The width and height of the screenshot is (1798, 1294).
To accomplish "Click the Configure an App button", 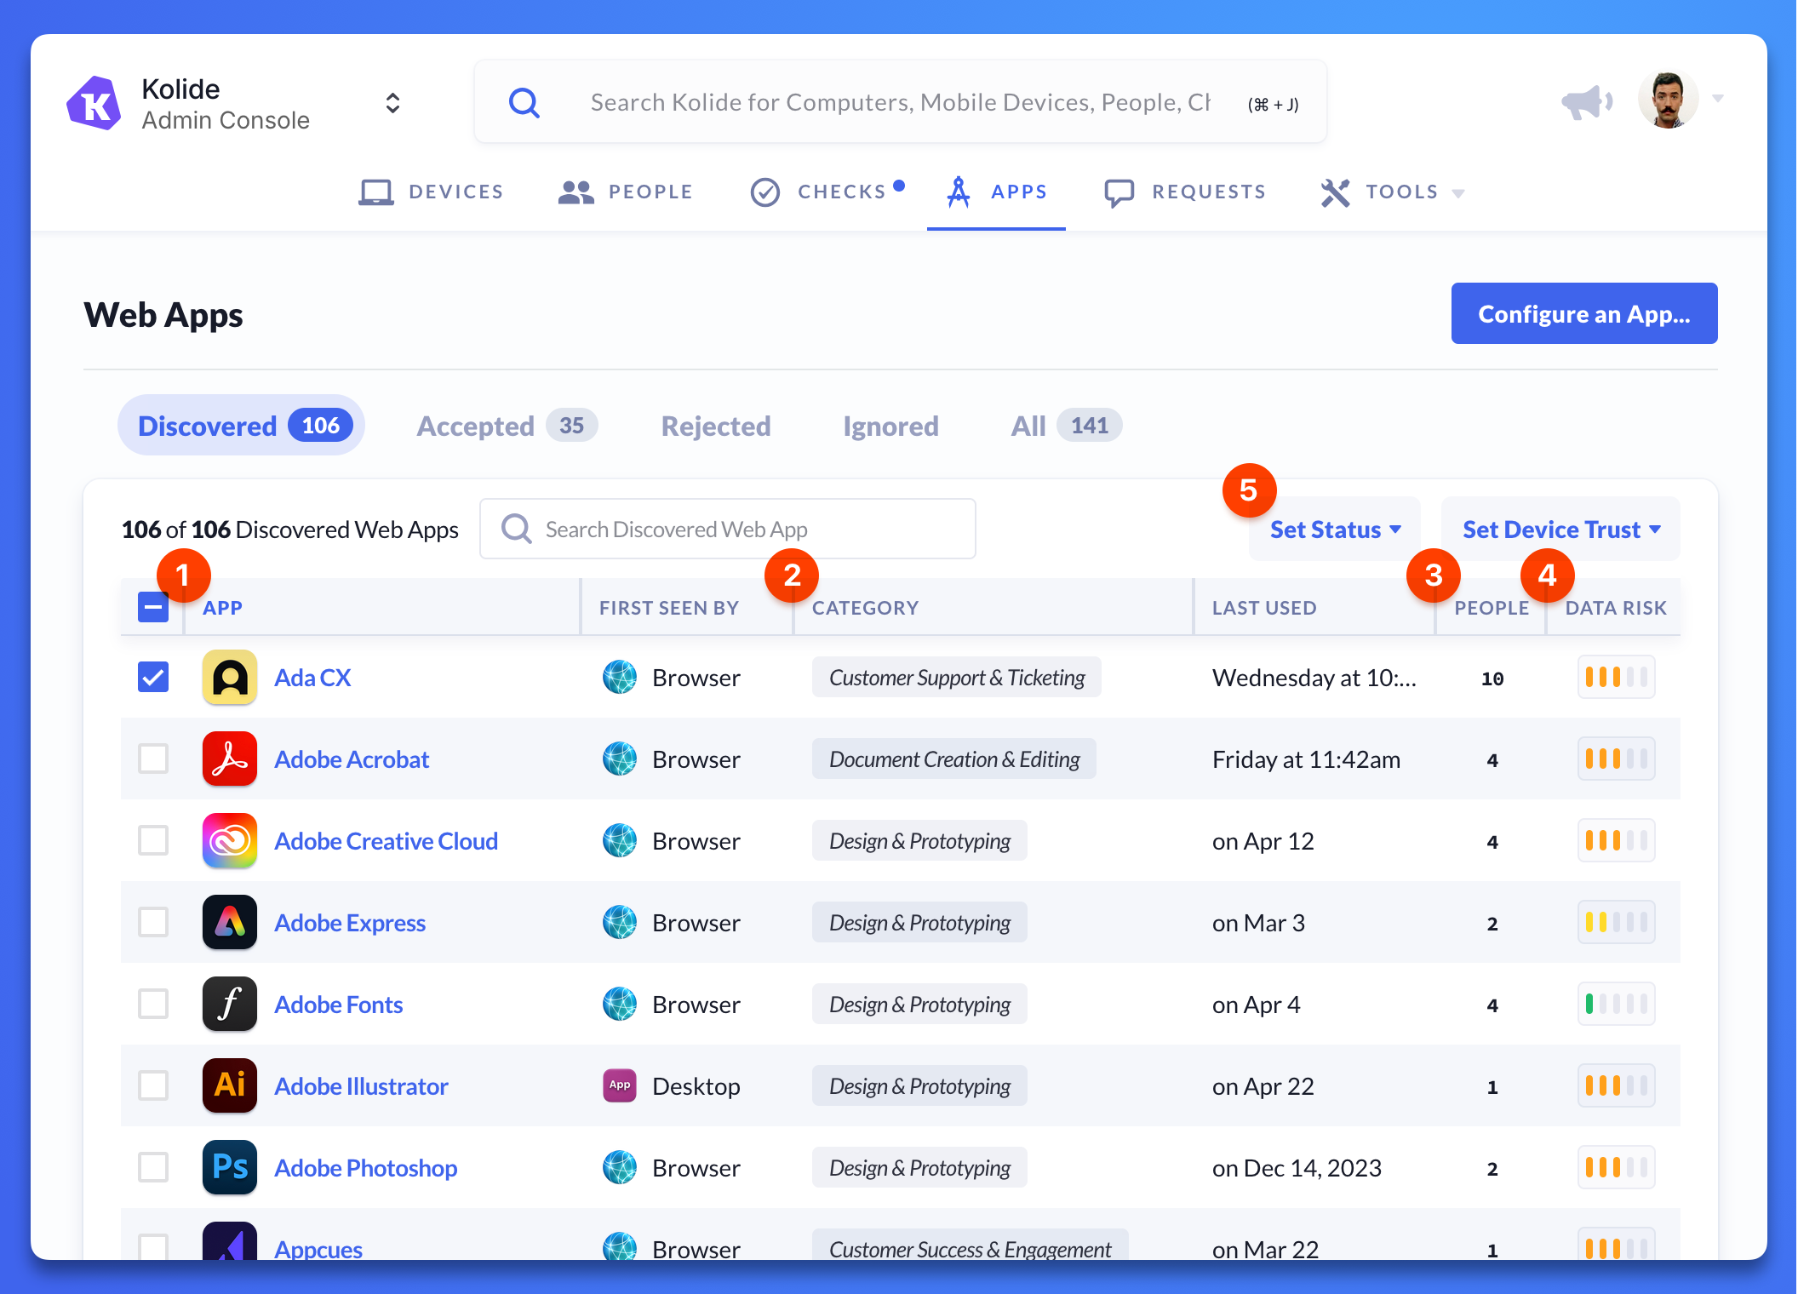I will pyautogui.click(x=1583, y=314).
